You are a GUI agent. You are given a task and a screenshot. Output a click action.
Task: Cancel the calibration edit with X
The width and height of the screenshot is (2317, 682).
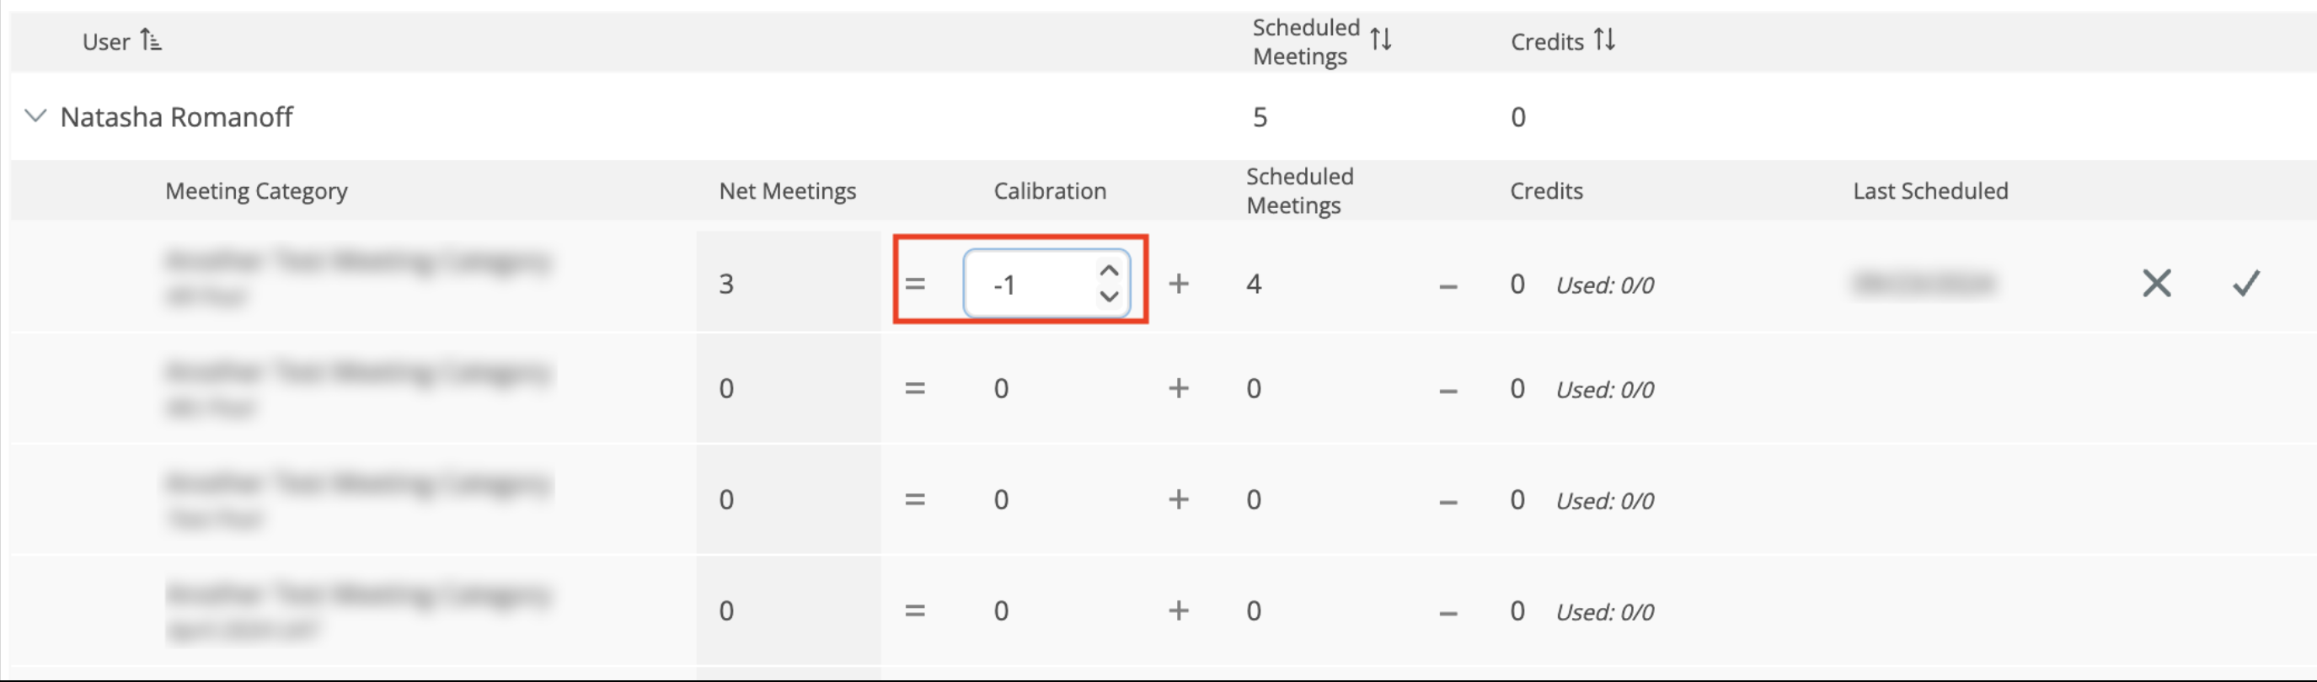click(2156, 283)
